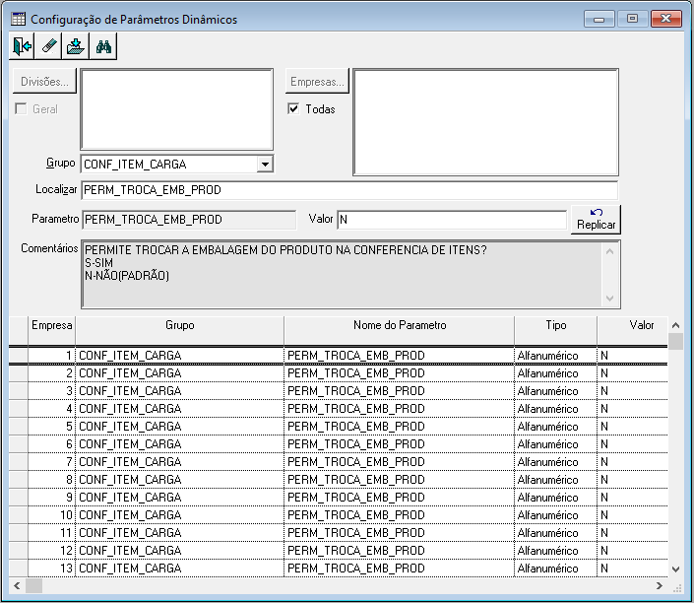Viewport: 694px width, 603px height.
Task: Click Valor N cell in empresa 1 row
Action: click(633, 356)
